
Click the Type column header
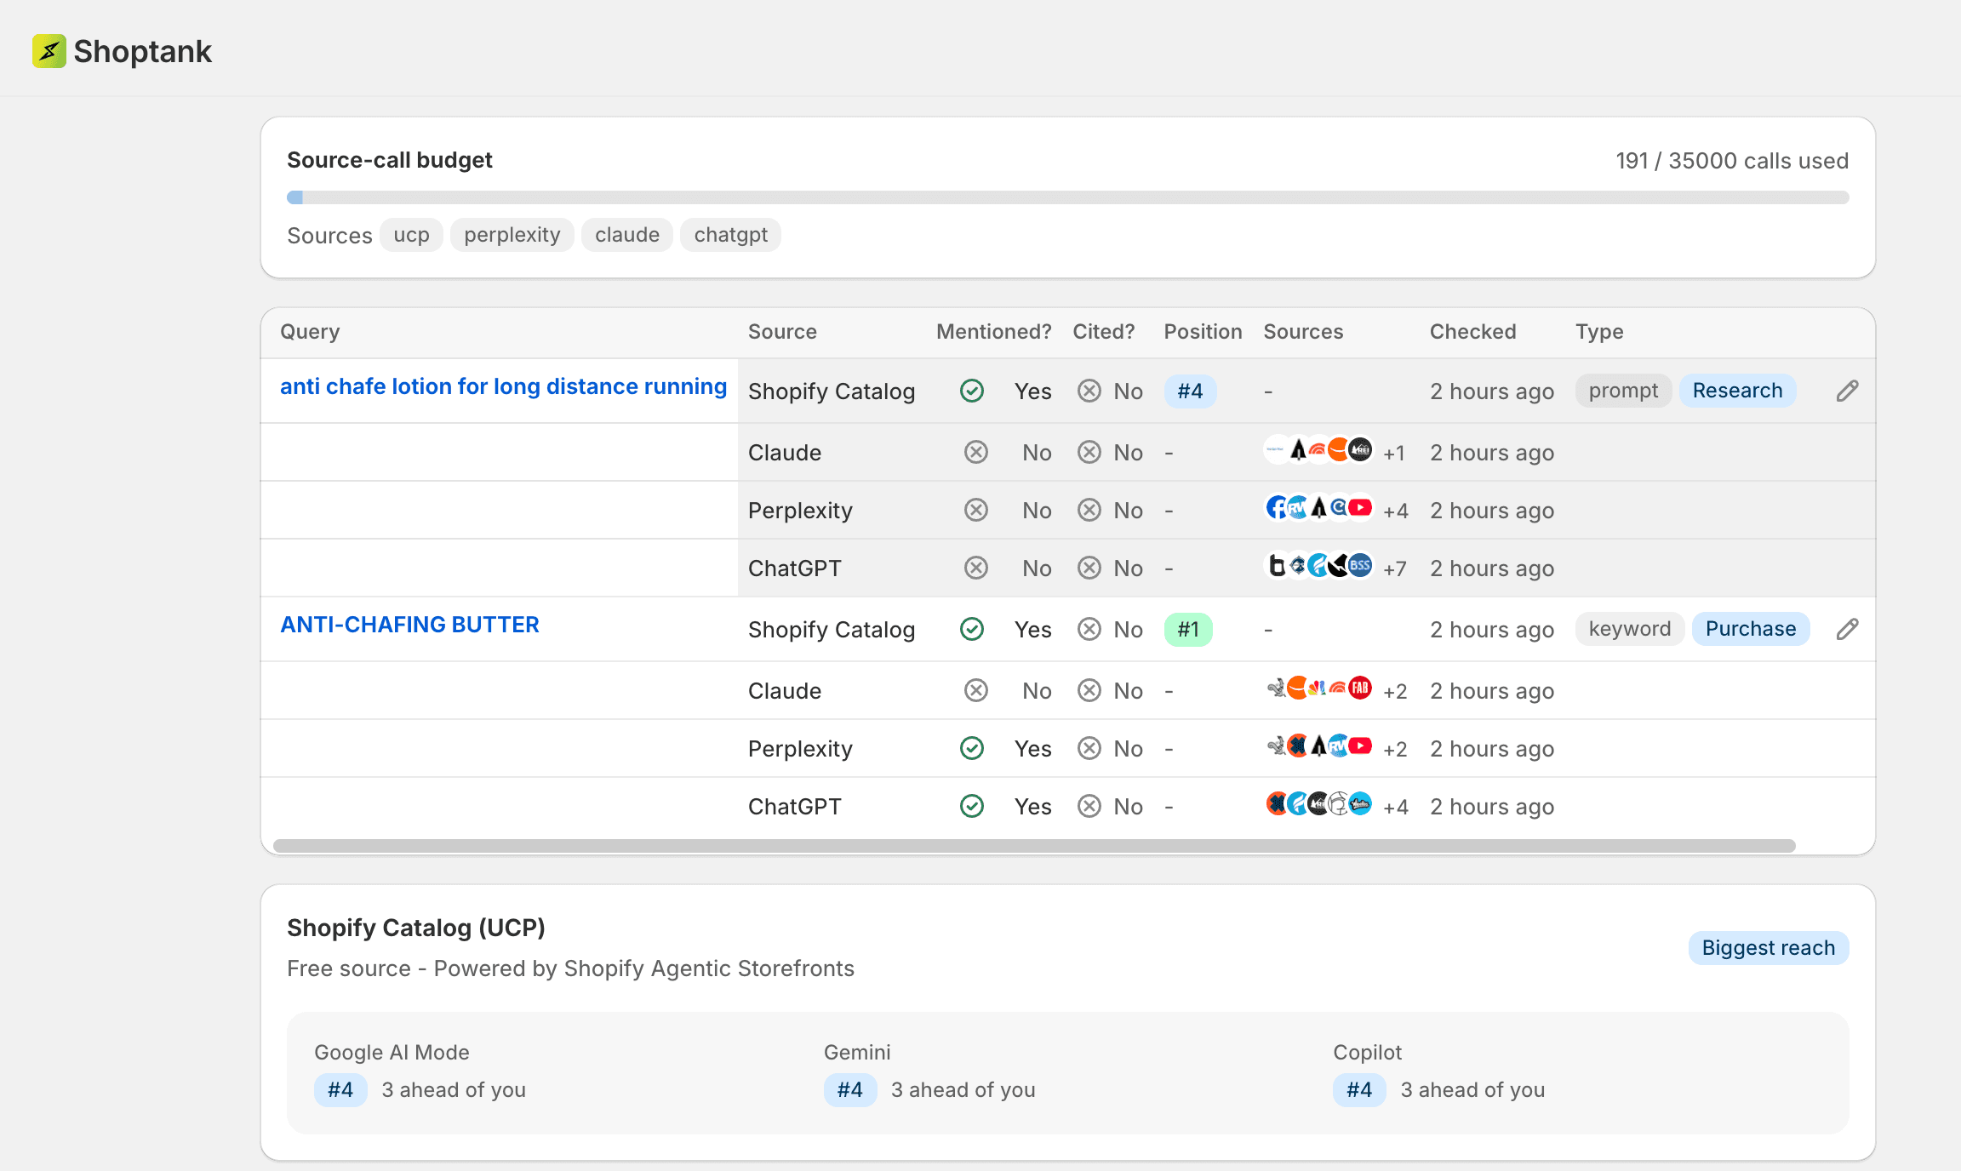1599,332
